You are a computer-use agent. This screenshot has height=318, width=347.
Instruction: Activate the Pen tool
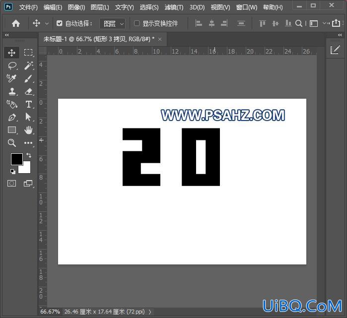(x=12, y=117)
